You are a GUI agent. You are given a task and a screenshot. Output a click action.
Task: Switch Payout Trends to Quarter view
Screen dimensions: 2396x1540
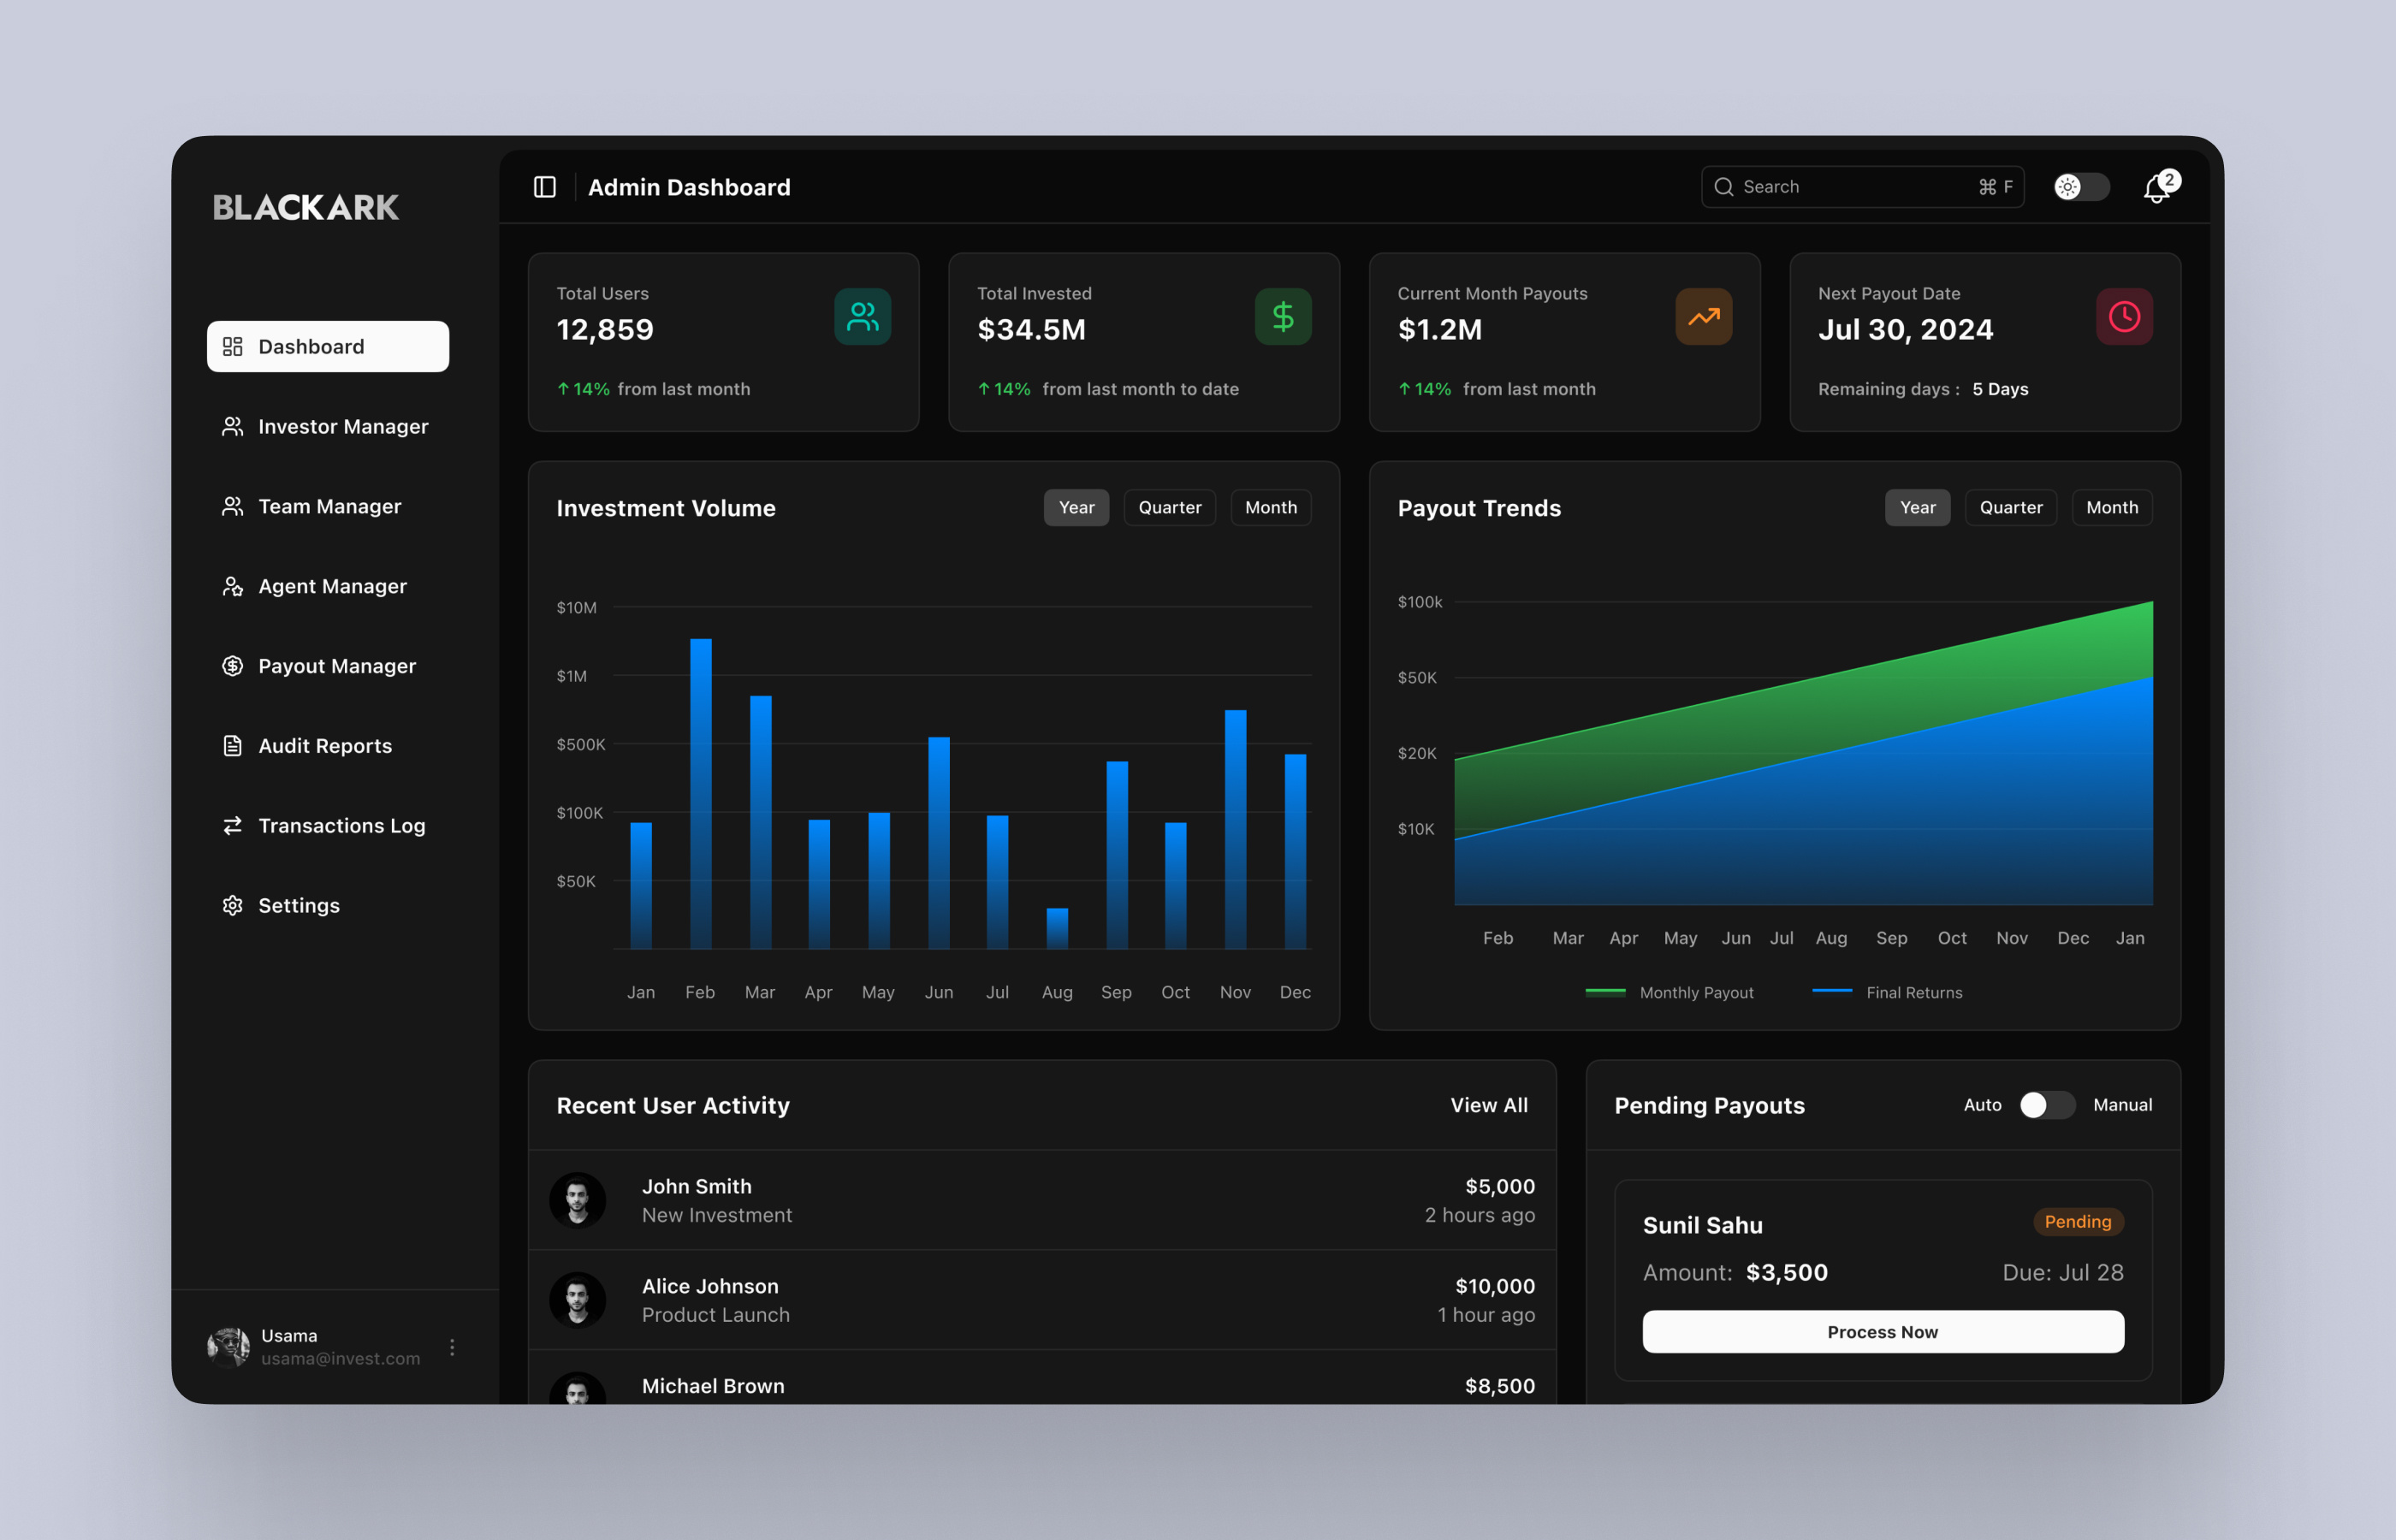2010,507
